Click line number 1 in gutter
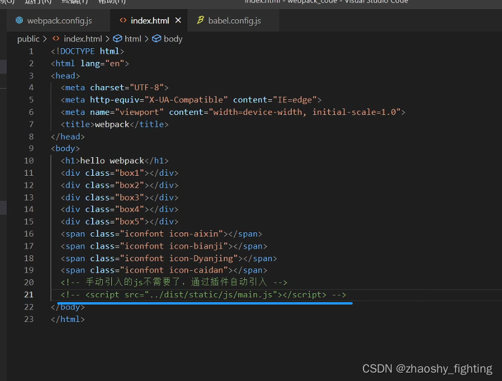Screen dimensions: 502x381 pos(31,51)
